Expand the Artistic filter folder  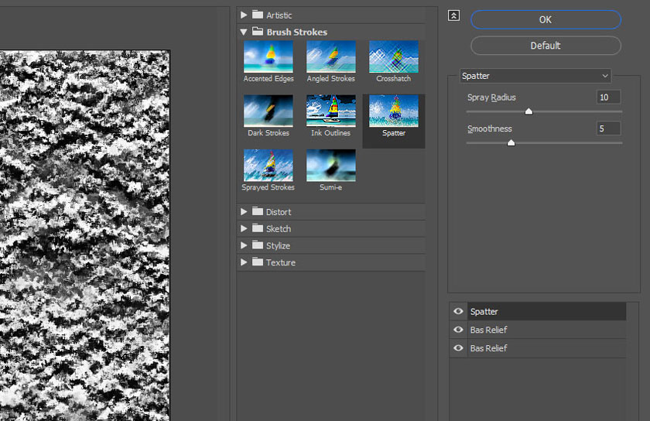[x=244, y=15]
